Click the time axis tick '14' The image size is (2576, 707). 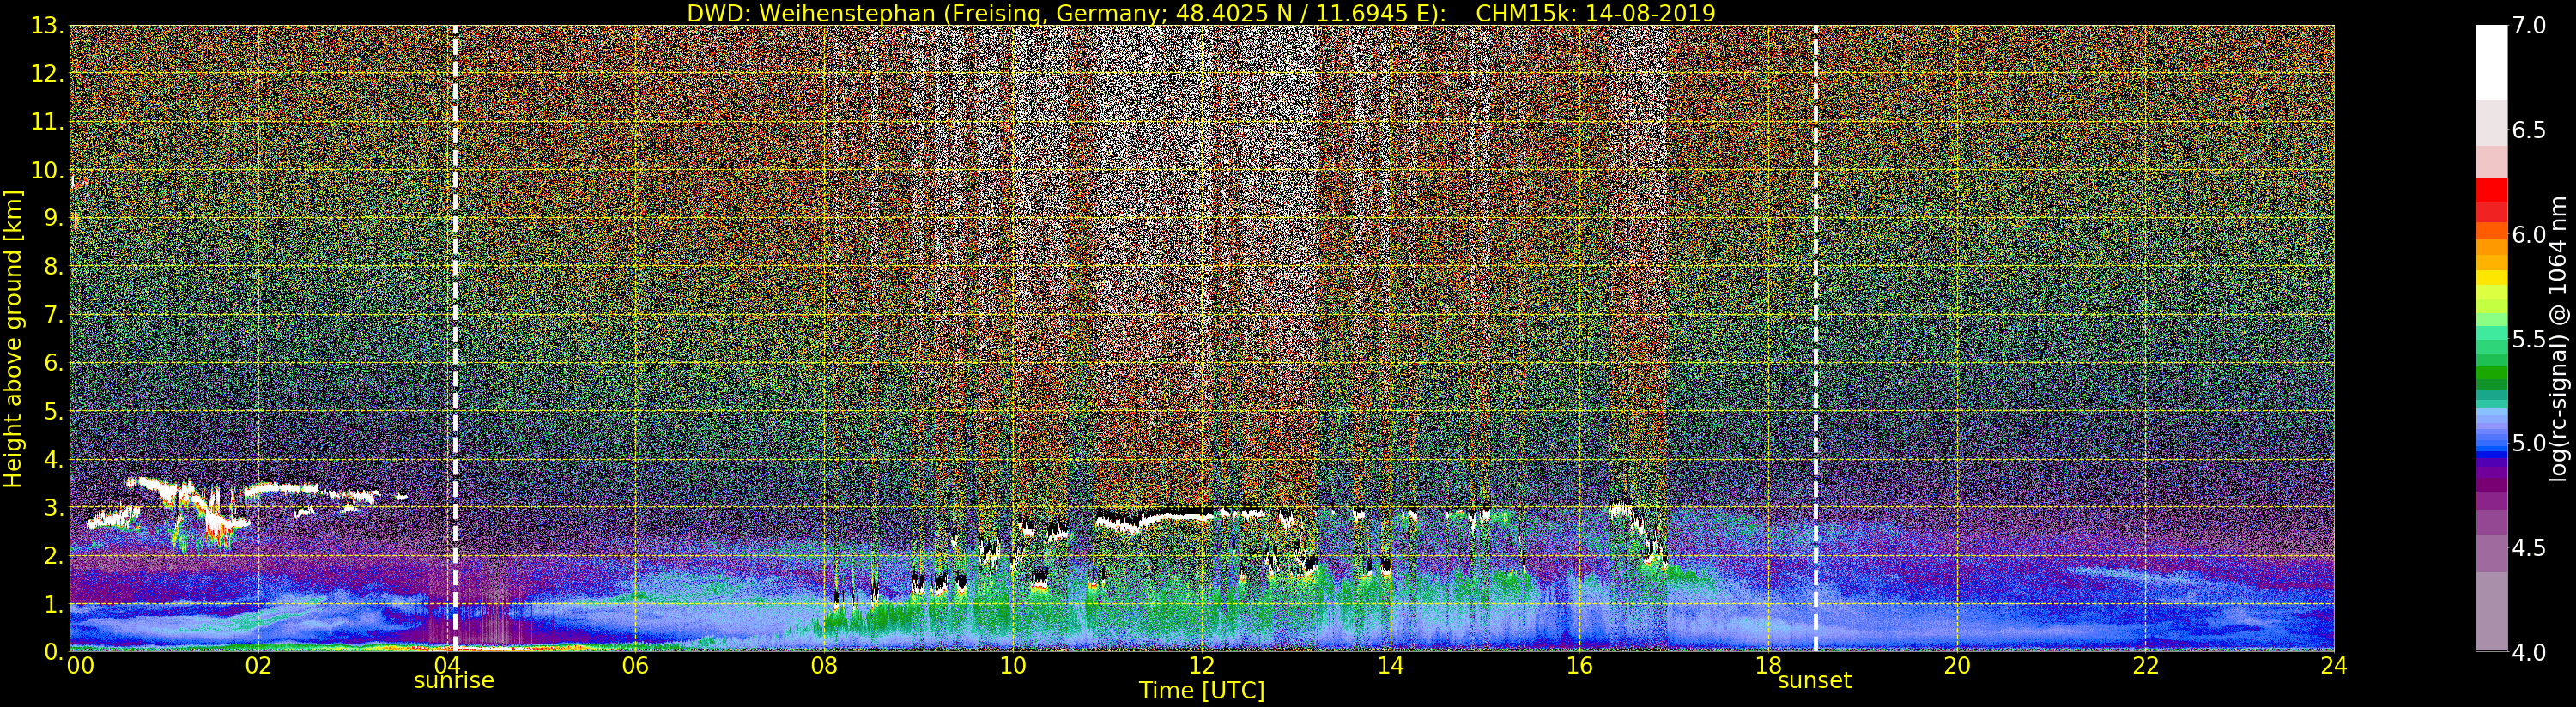click(1390, 666)
